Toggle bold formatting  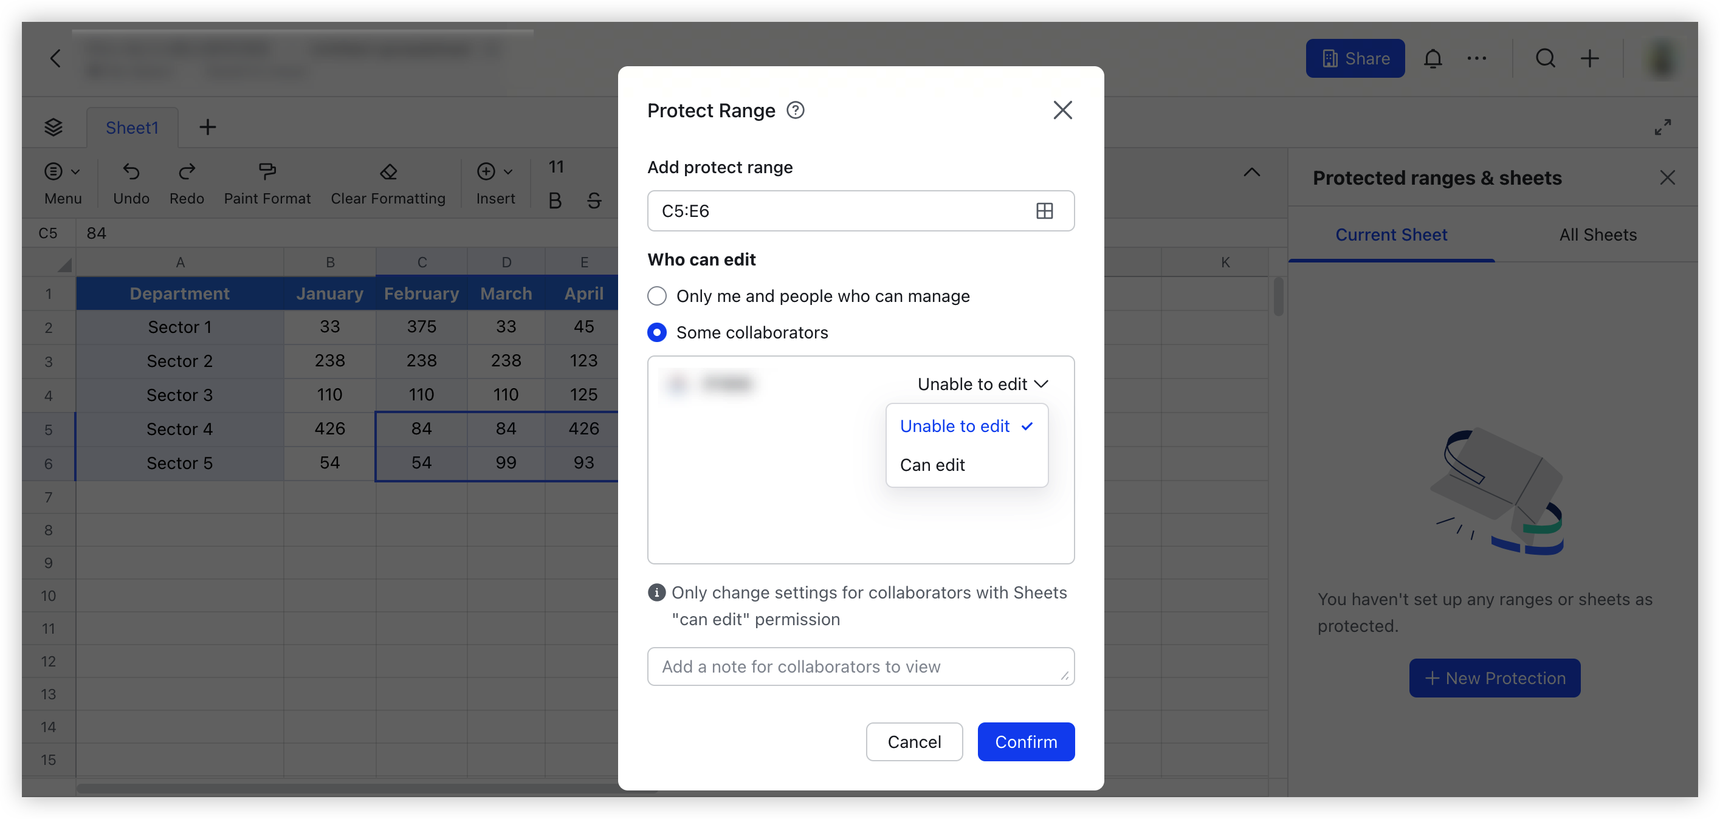pyautogui.click(x=554, y=199)
